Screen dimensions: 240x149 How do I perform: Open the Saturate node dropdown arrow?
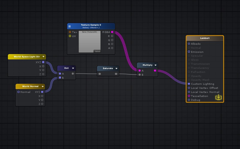(x=116, y=68)
